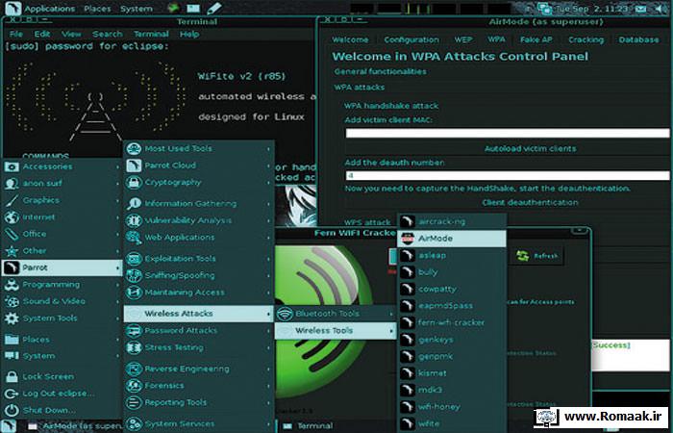Click the Parrot Cloud icon
The height and width of the screenshot is (433, 673).
tap(134, 166)
